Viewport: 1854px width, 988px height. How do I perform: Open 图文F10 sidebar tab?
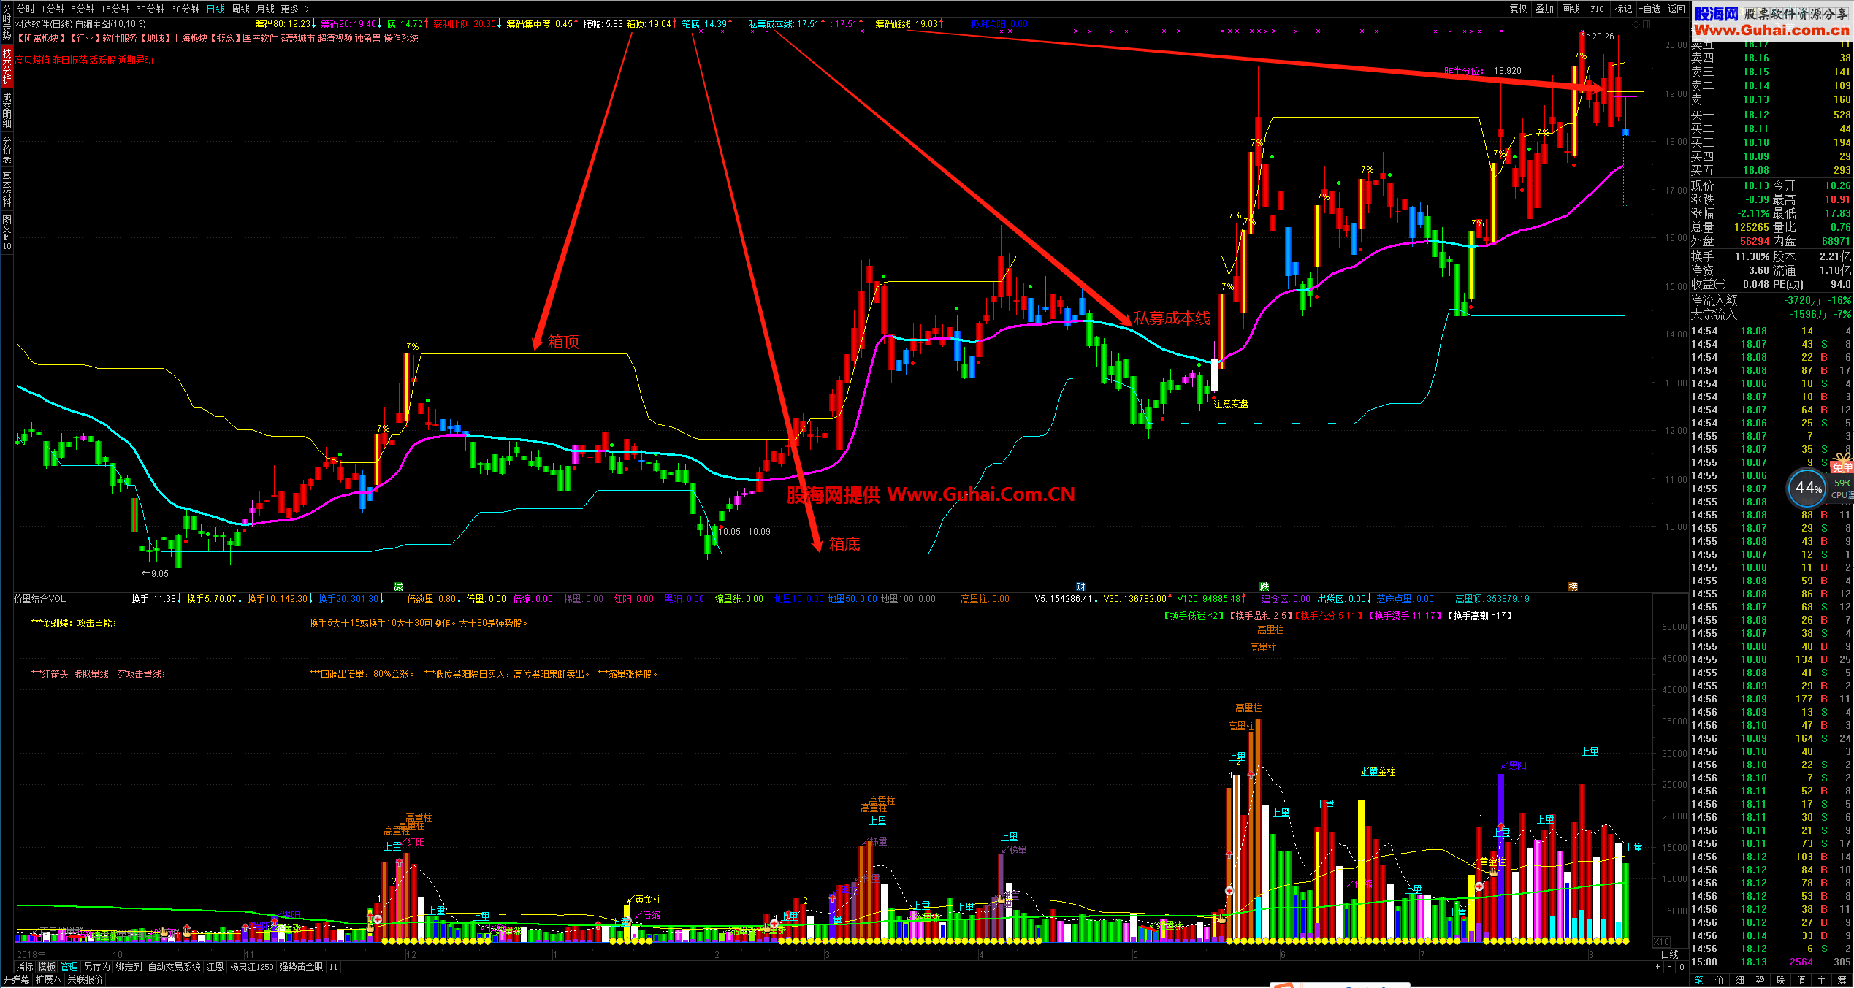pyautogui.click(x=7, y=231)
